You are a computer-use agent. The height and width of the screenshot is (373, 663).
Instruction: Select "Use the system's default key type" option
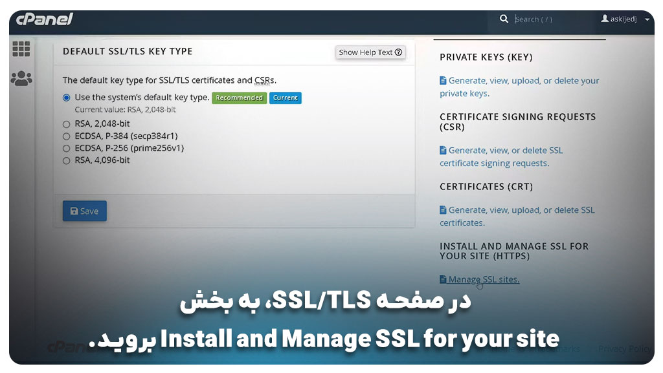(66, 98)
